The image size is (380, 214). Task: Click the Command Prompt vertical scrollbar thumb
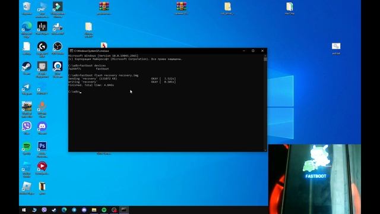pyautogui.click(x=265, y=59)
